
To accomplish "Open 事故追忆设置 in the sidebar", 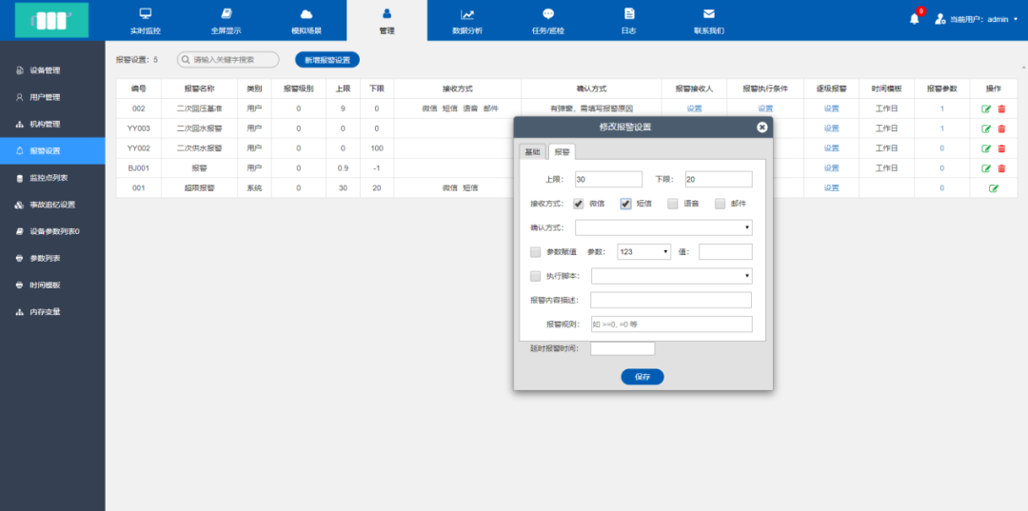I will [x=52, y=205].
